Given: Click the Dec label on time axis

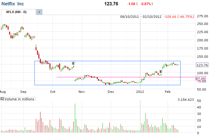Looking at the screenshot, I should [111, 92].
